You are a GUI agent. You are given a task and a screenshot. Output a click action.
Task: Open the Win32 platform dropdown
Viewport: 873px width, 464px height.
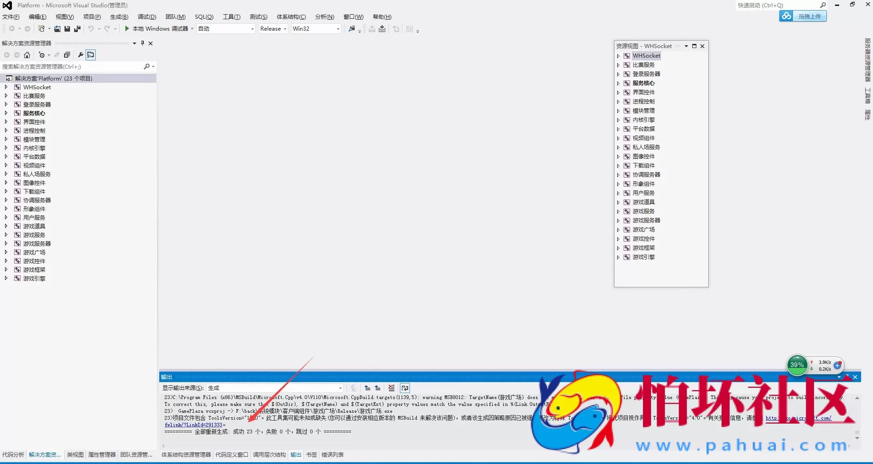tap(316, 29)
